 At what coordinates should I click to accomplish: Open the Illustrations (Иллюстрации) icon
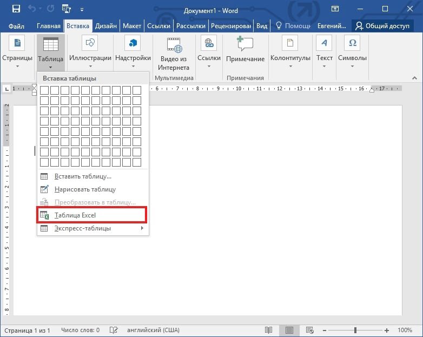click(90, 43)
